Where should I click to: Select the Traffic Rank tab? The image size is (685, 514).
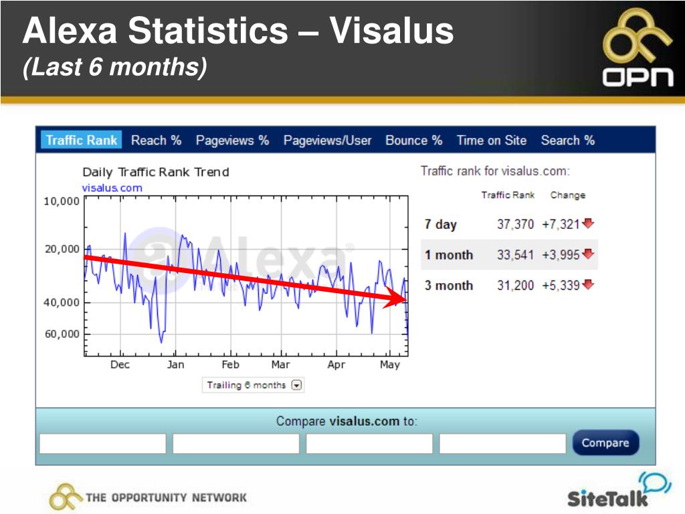point(81,140)
